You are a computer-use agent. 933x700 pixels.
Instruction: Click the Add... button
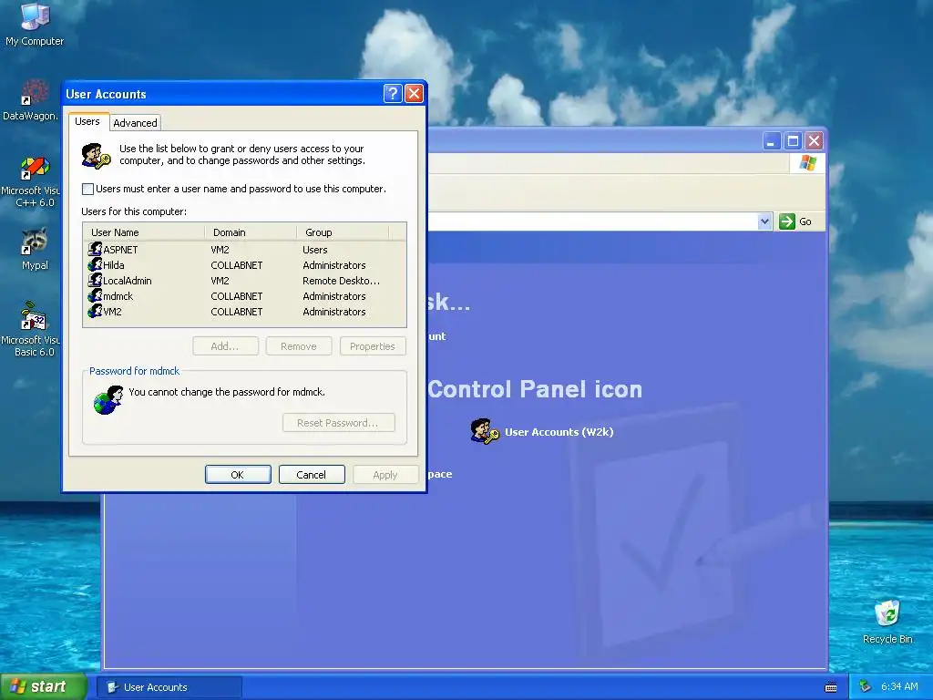[225, 345]
